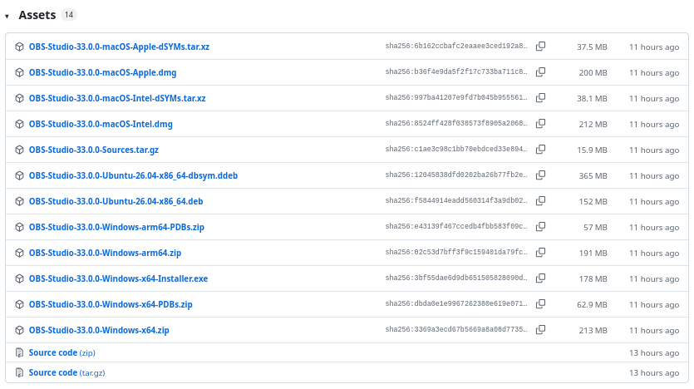The image size is (694, 389).
Task: Copy sha256 for macOS-Intel.dmg
Action: (x=540, y=124)
